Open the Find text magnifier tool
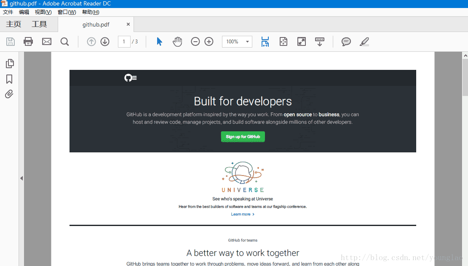Viewport: 468px width, 266px height. pos(64,41)
